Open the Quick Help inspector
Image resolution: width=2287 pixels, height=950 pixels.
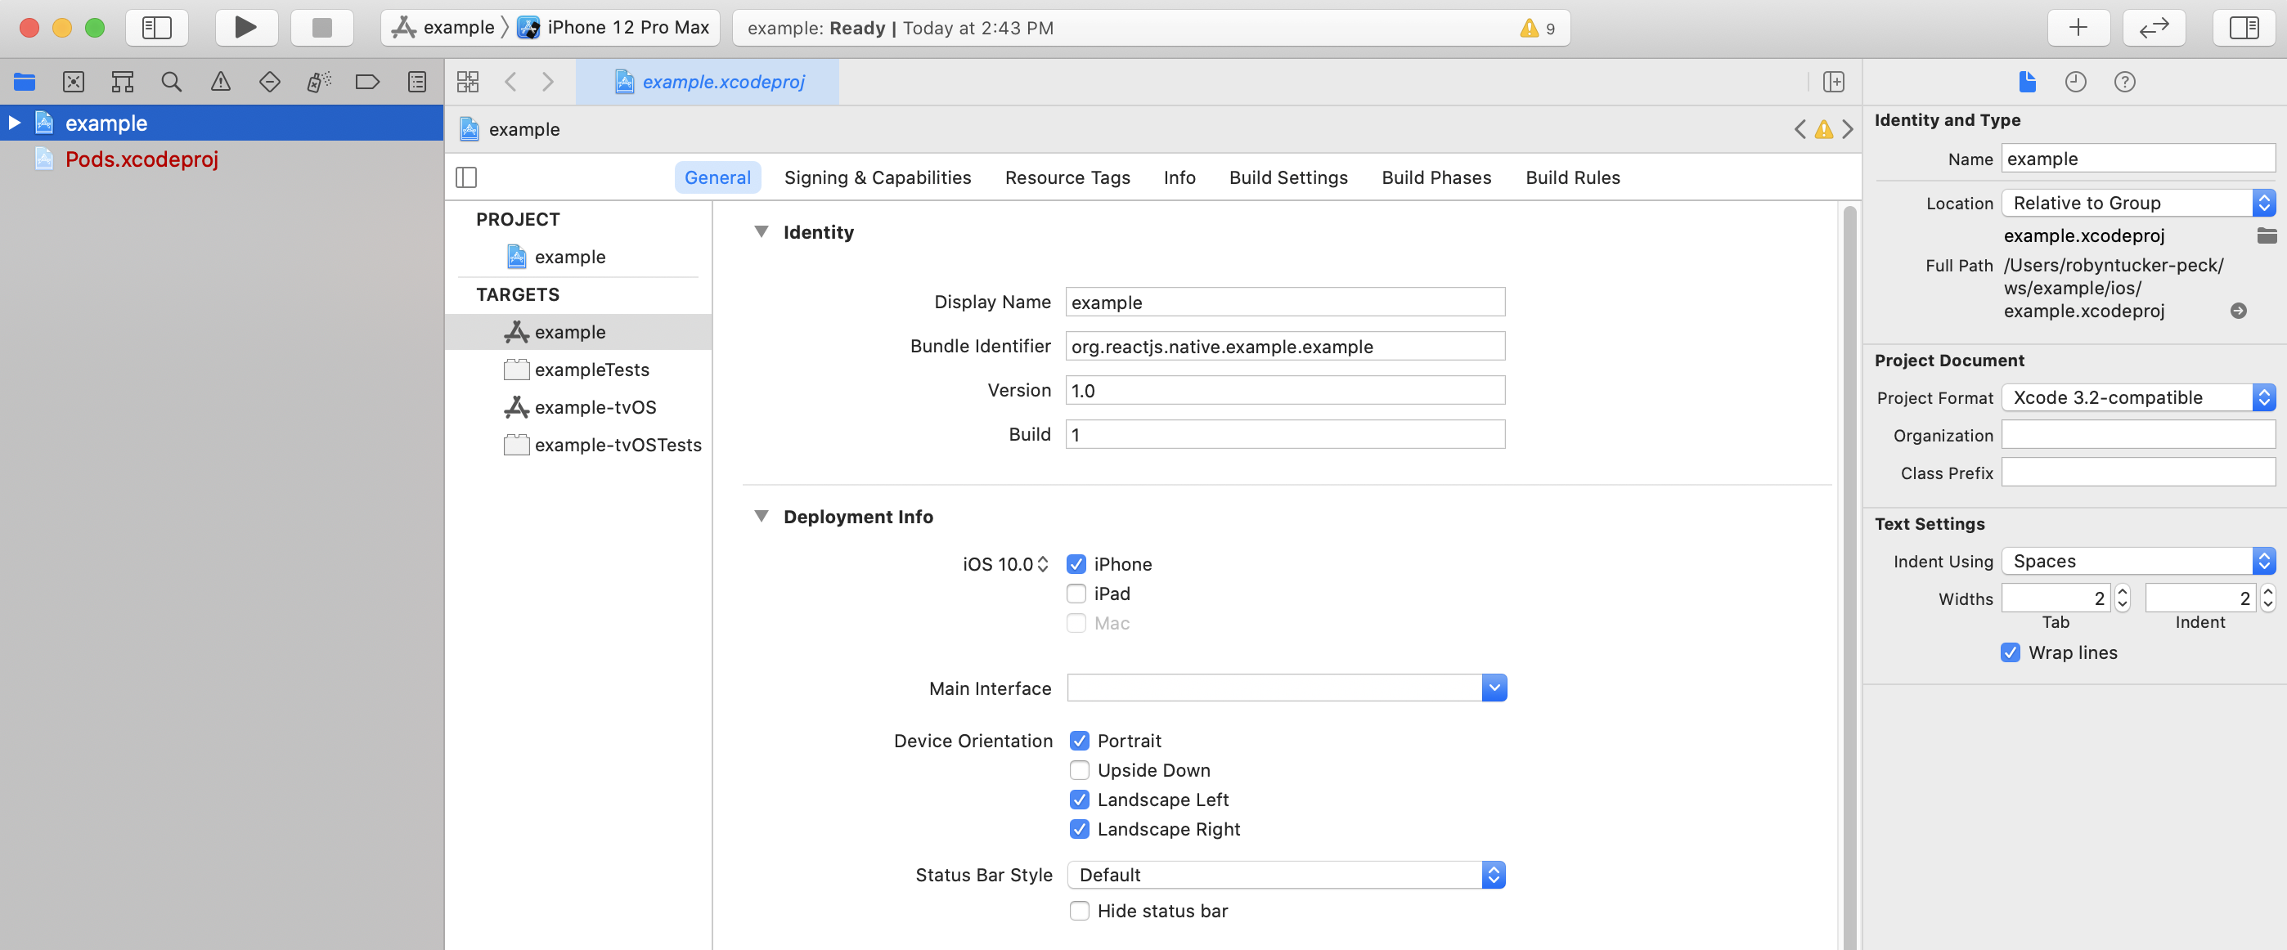coord(2123,83)
